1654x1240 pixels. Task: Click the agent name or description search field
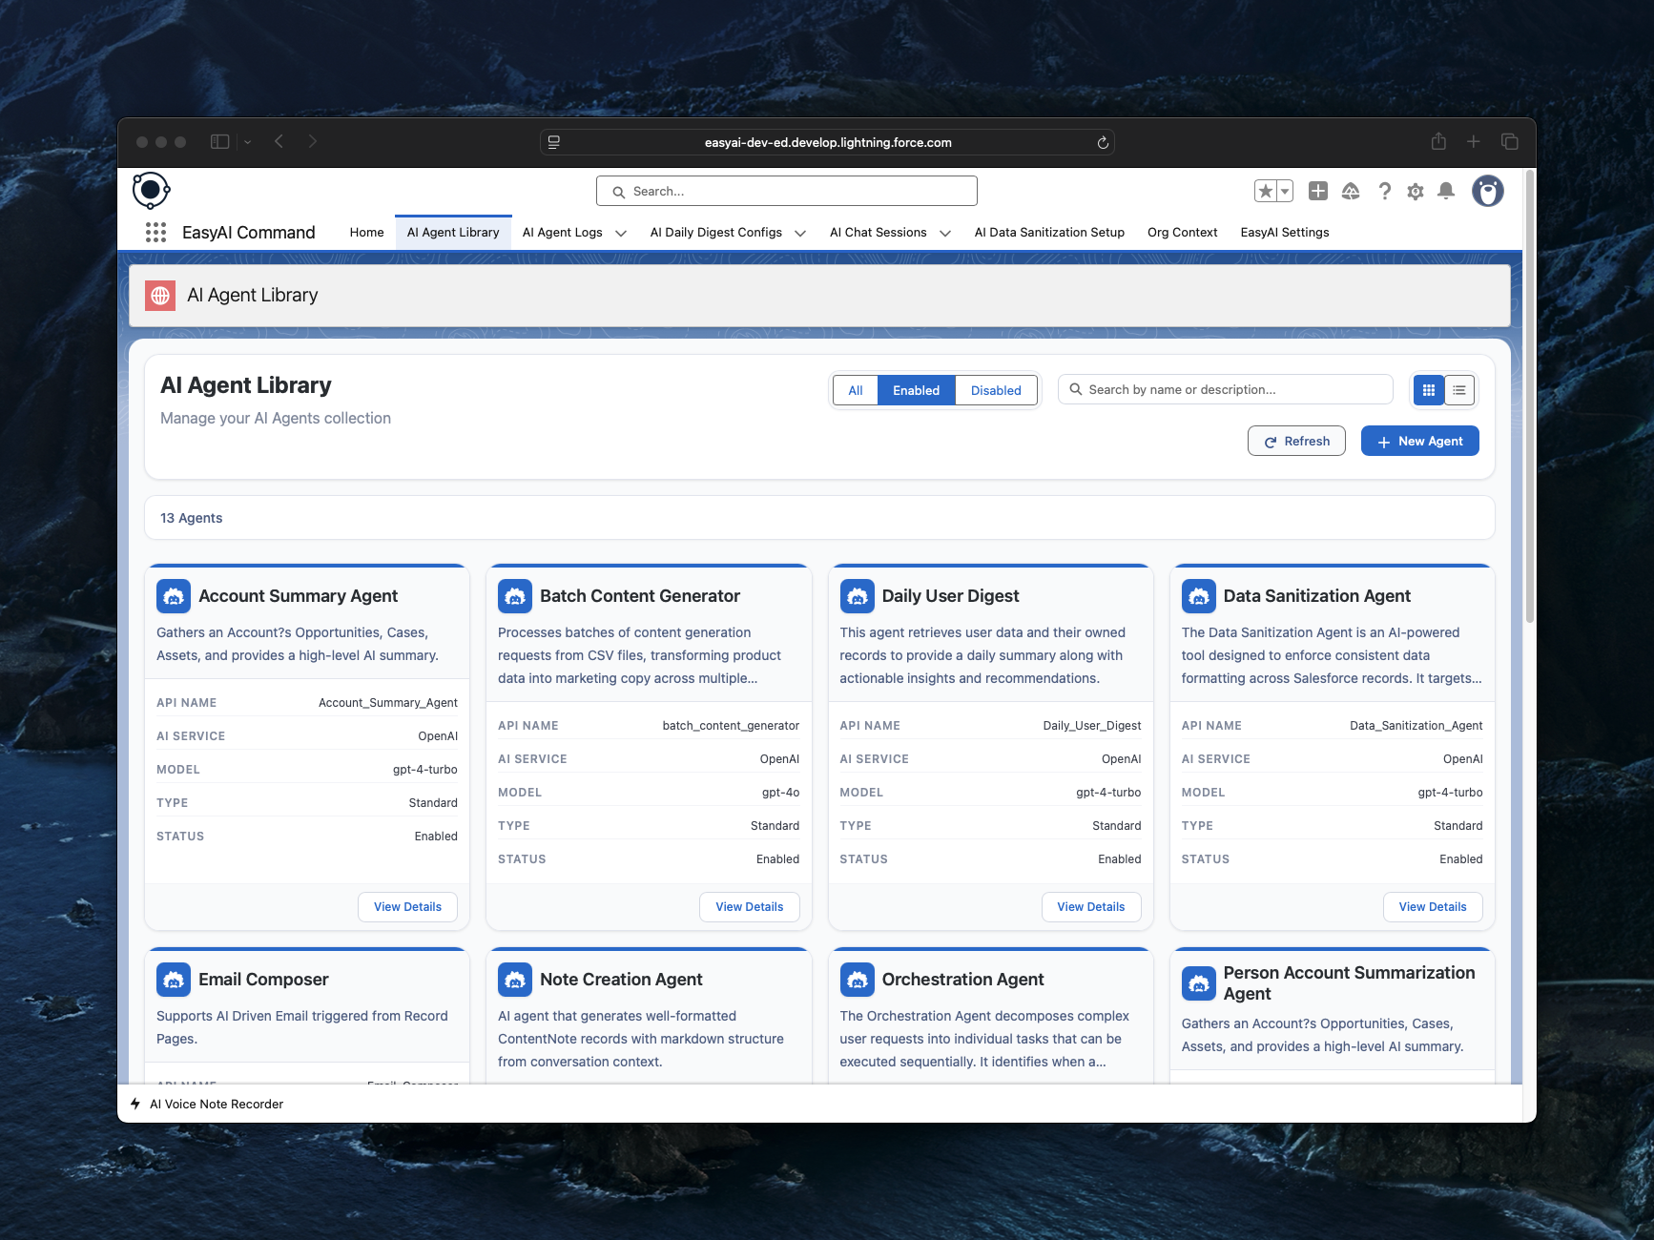coord(1230,390)
